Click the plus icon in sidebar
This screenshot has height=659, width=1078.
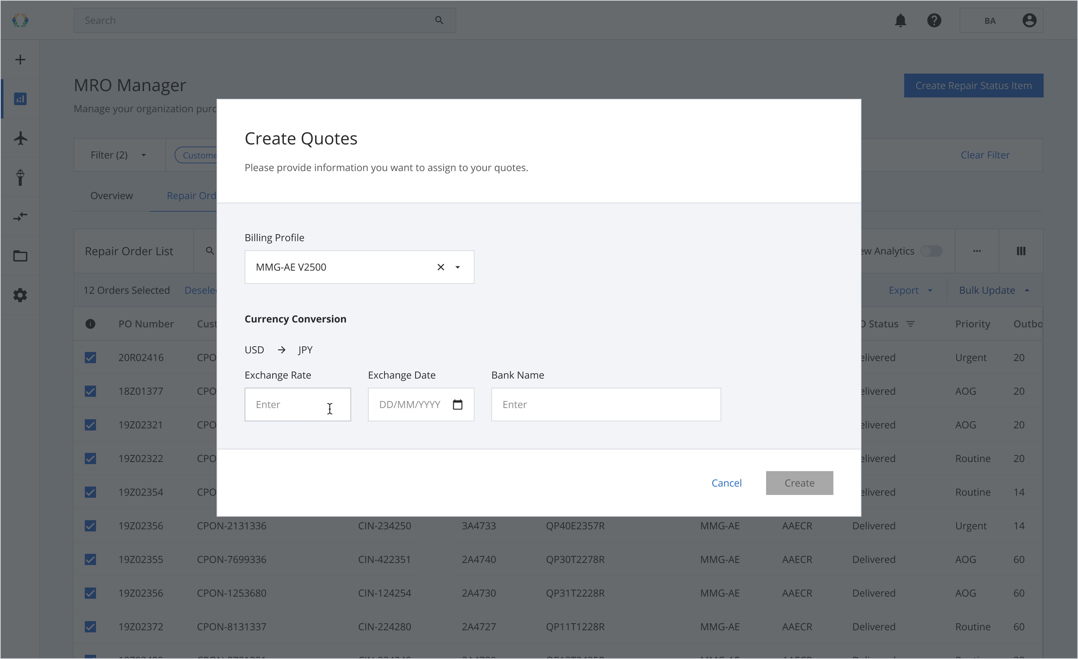pos(20,60)
